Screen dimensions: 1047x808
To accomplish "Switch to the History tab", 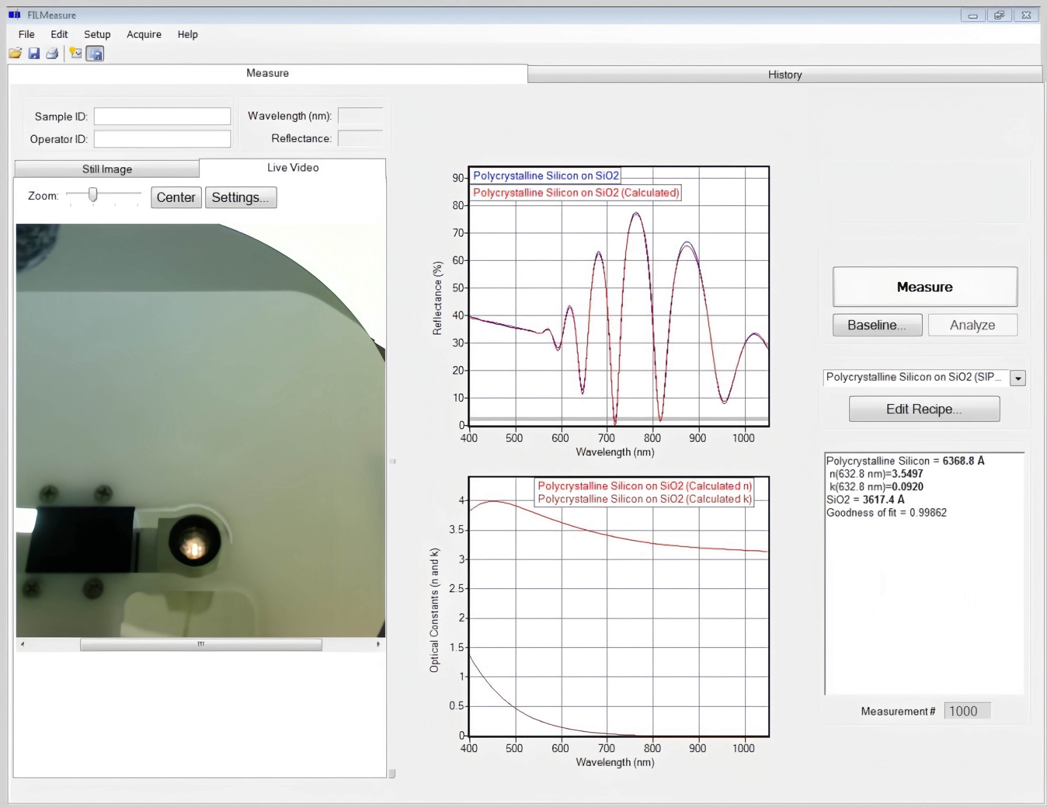I will (x=785, y=74).
